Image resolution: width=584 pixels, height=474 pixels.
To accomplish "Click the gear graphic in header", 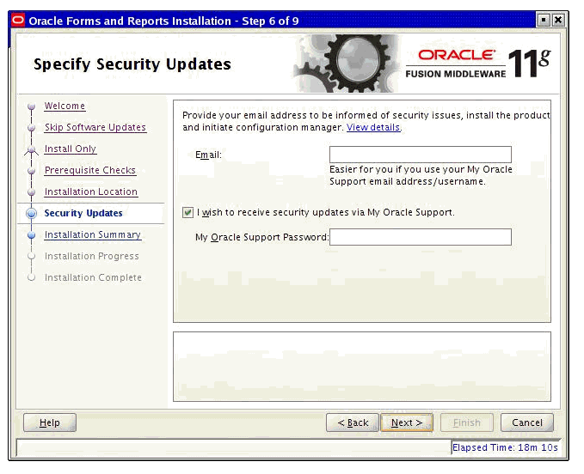I will (x=347, y=64).
